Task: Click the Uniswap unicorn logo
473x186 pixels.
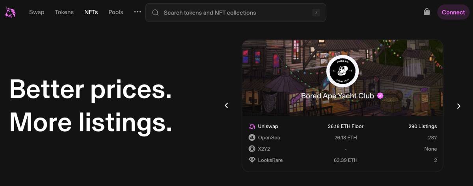Action: [10, 13]
